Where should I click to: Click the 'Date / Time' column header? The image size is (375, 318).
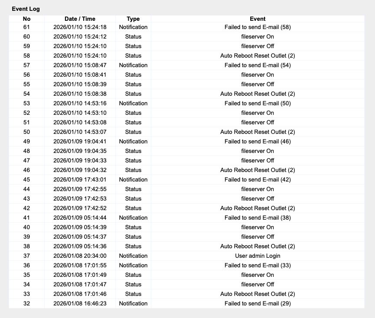click(x=80, y=19)
